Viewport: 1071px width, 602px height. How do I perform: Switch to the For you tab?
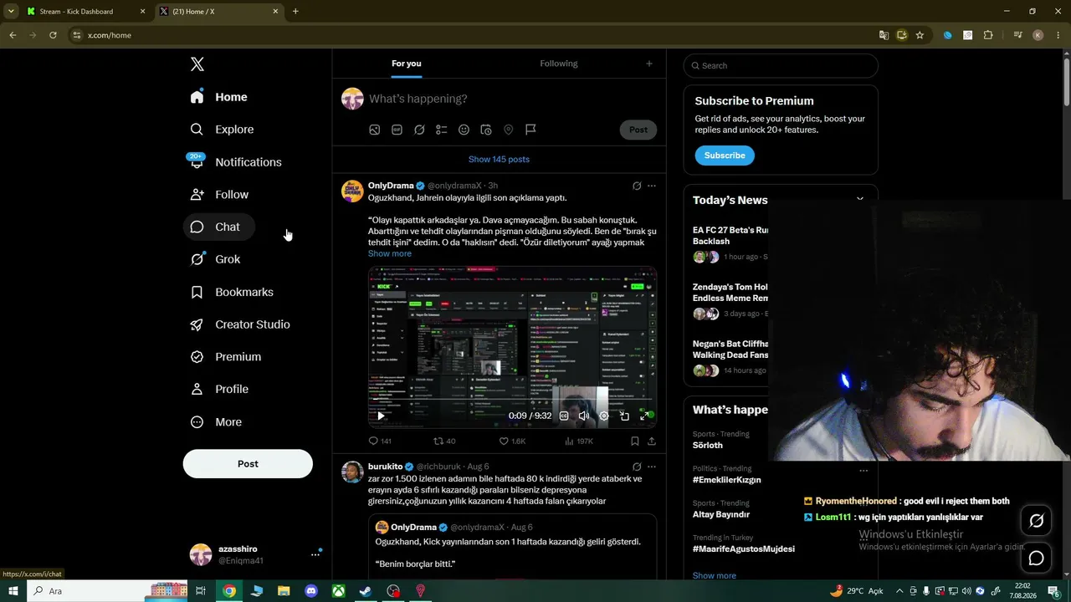407,64
